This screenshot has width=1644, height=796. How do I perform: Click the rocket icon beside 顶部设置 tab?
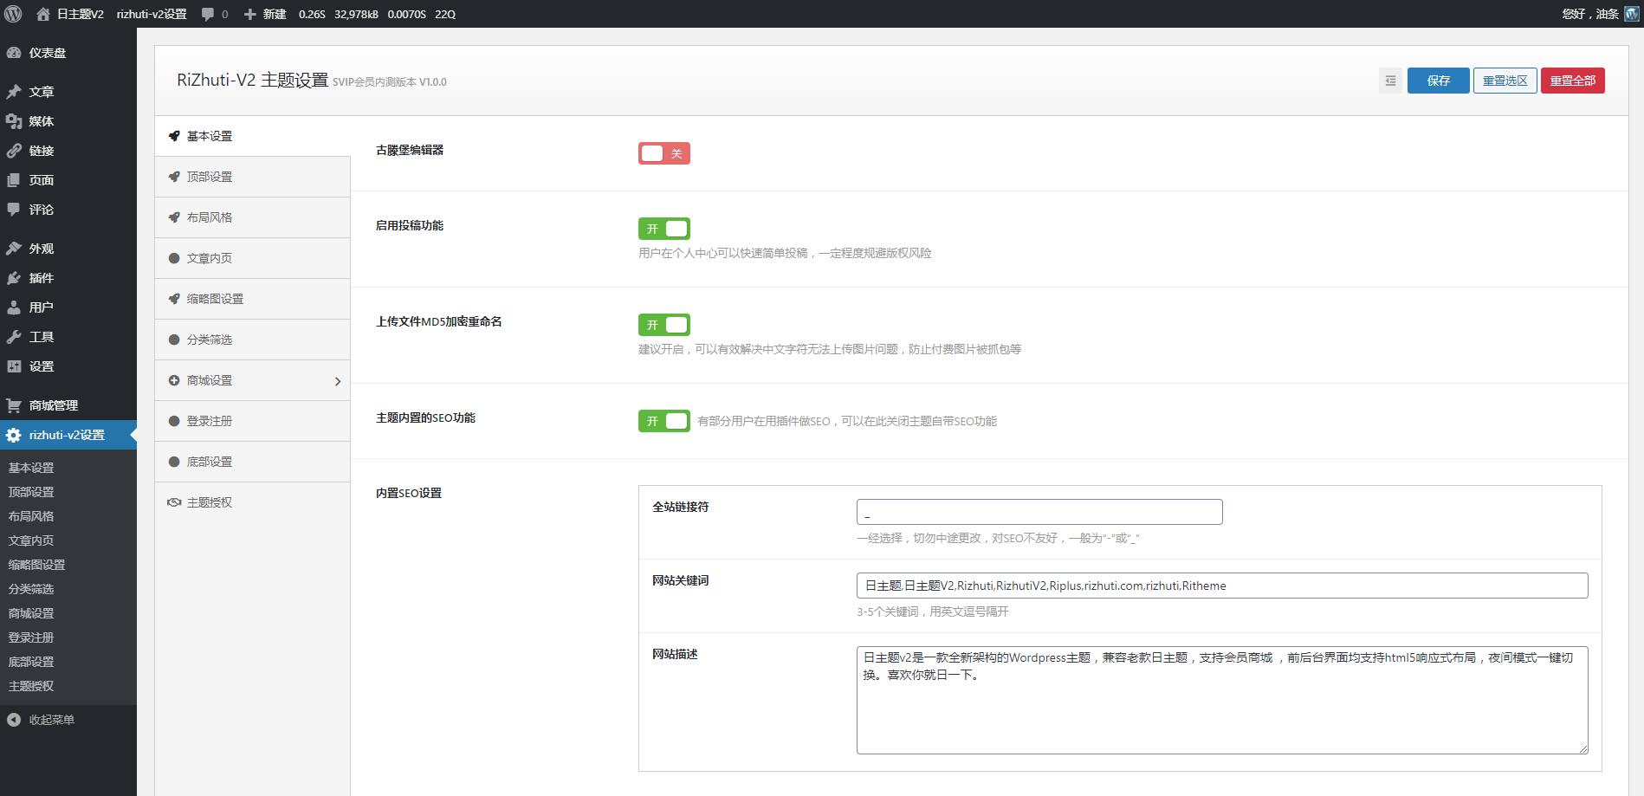click(x=174, y=177)
